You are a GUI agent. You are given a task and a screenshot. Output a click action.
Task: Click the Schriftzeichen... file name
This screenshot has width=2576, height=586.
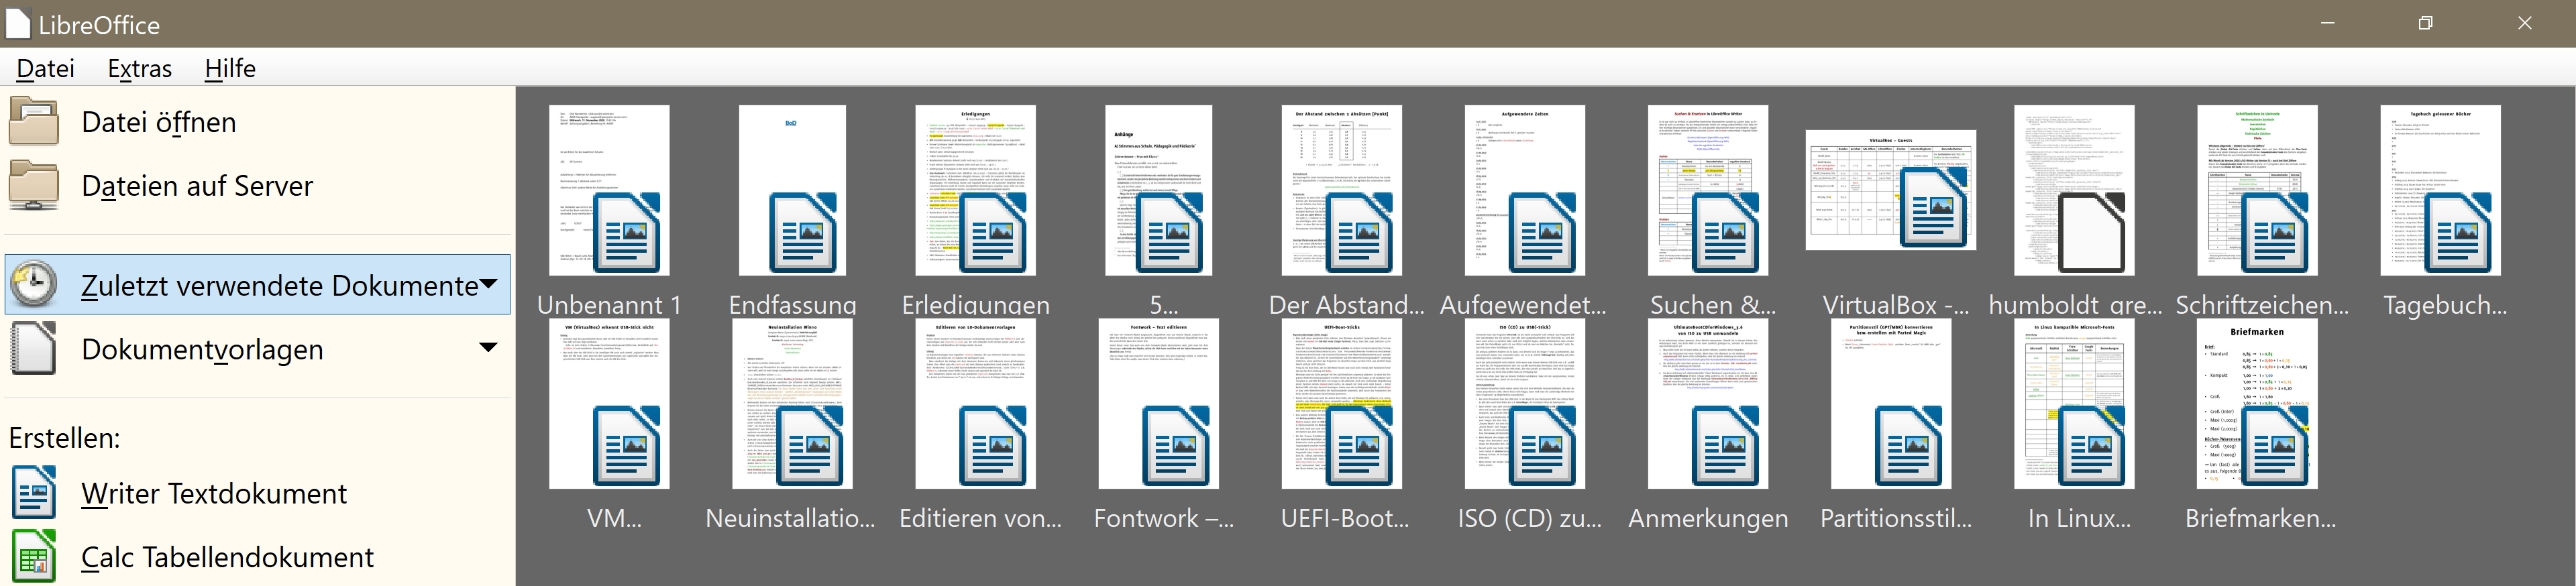click(2261, 305)
